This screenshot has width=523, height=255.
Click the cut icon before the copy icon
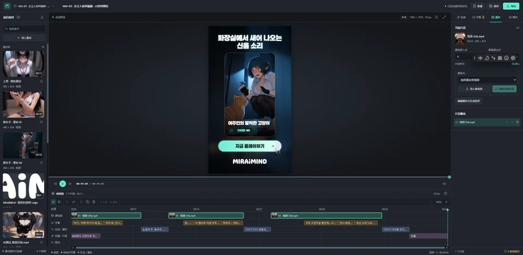pyautogui.click(x=81, y=202)
